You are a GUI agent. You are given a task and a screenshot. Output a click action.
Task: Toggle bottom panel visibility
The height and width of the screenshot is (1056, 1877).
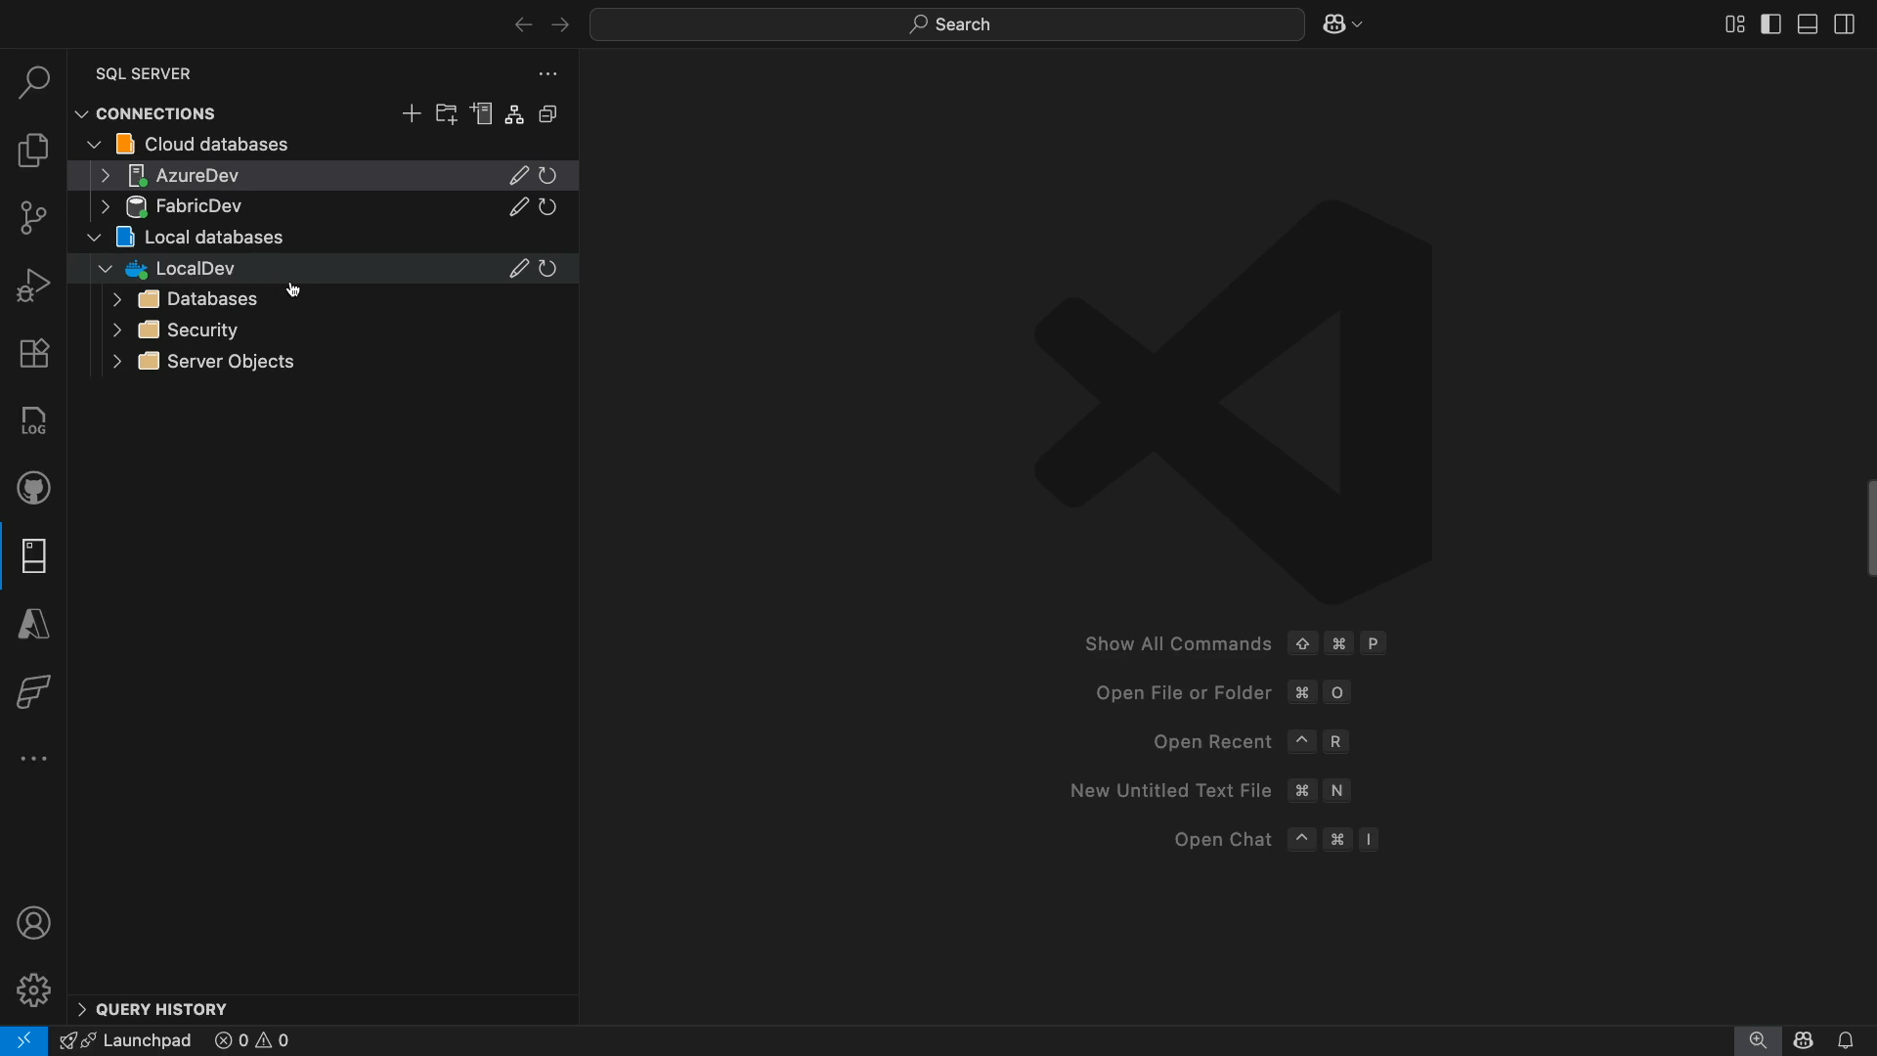click(1809, 24)
